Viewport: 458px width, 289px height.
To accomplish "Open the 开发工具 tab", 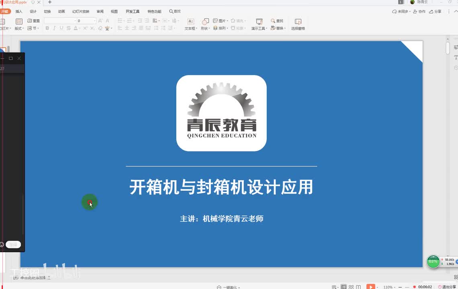I will pos(133,11).
